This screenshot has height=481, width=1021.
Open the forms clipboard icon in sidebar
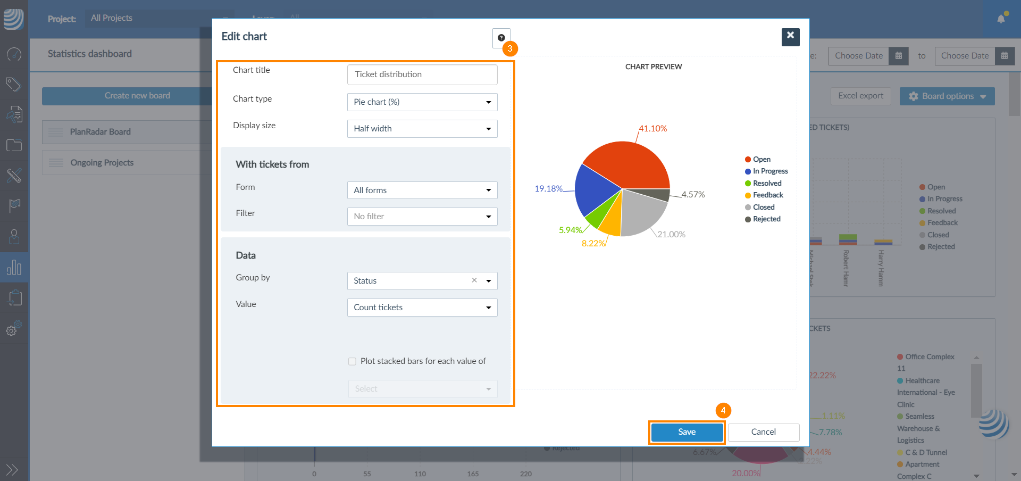pos(14,297)
